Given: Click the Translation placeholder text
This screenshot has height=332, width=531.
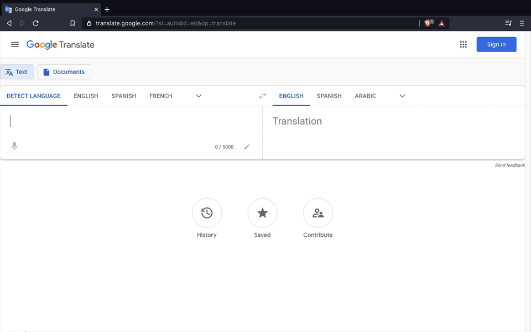Looking at the screenshot, I should [297, 121].
